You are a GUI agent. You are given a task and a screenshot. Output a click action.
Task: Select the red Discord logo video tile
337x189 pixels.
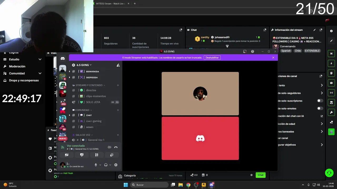[x=200, y=138]
